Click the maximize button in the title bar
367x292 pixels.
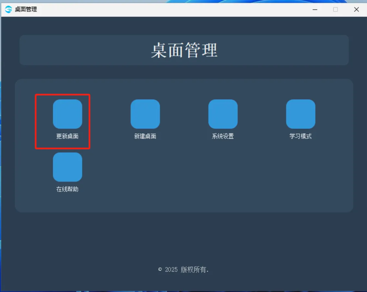tap(336, 9)
